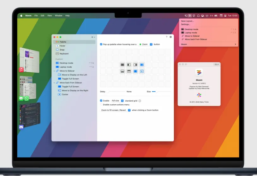Select Move back from Sidecar in dropdown
Image resolution: width=257 pixels, height=176 pixels.
(x=208, y=39)
